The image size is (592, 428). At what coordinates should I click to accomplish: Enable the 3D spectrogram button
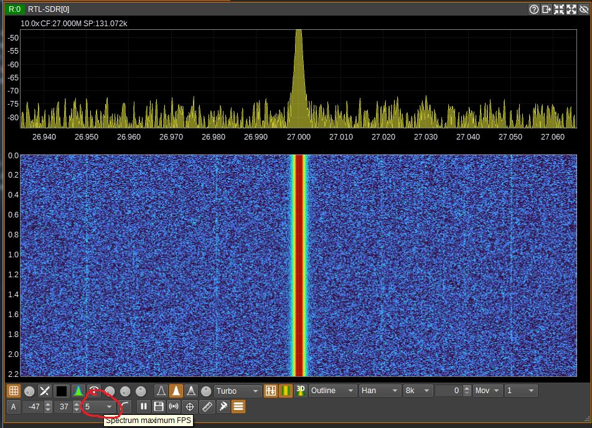[x=301, y=391]
